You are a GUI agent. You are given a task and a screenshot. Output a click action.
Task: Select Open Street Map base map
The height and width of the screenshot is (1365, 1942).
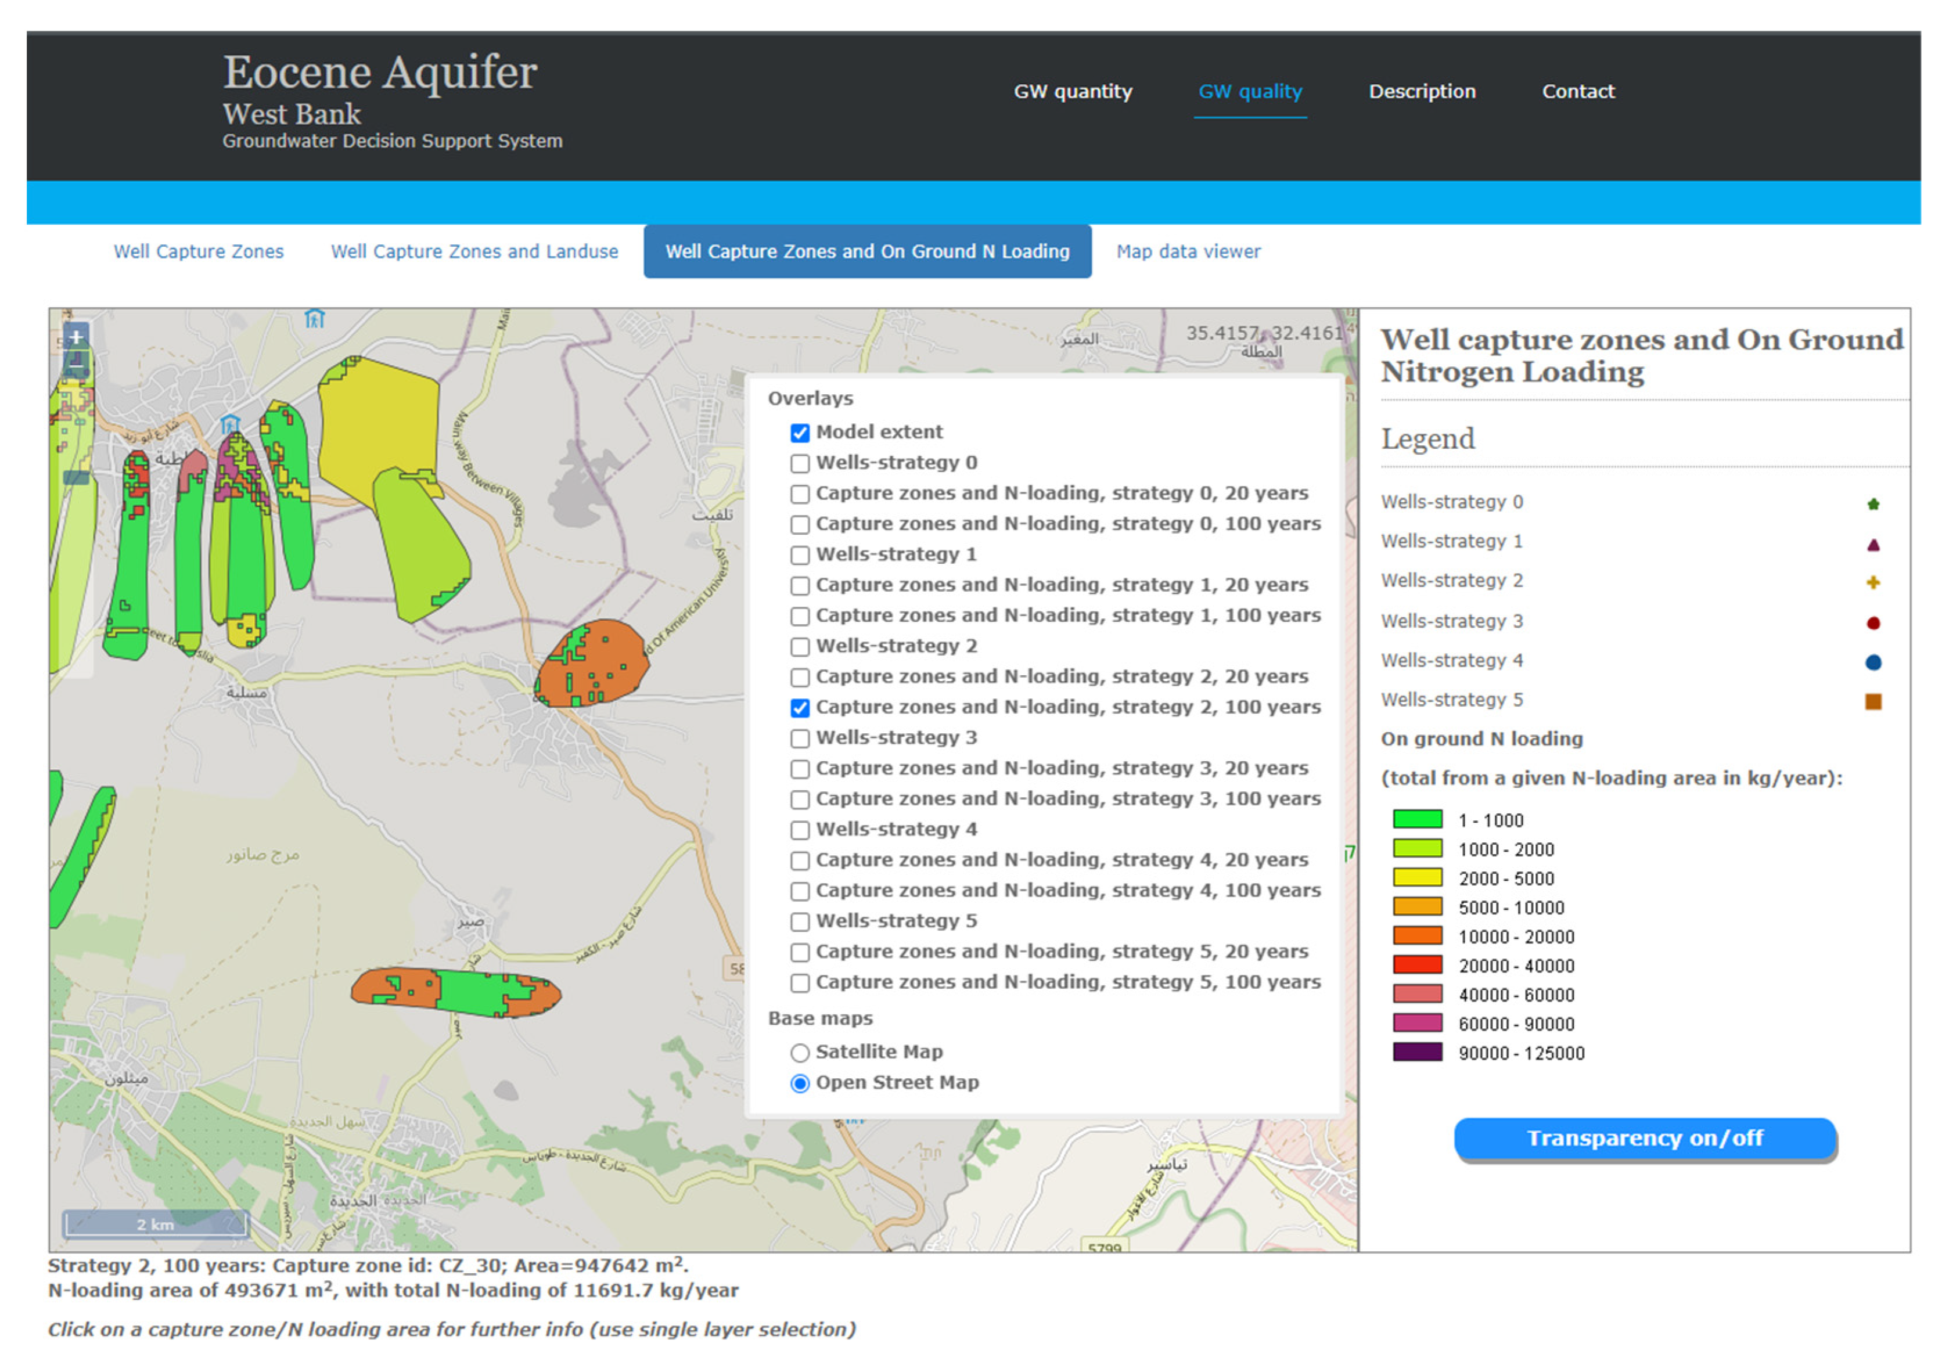(799, 1083)
